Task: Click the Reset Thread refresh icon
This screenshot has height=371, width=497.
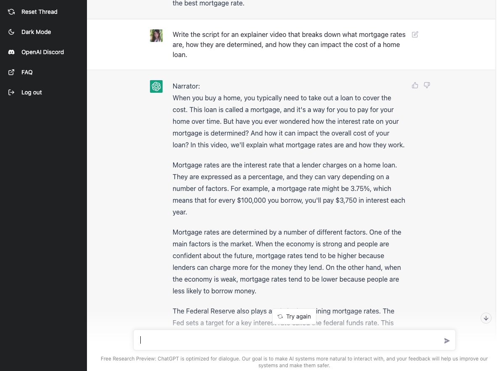Action: point(11,12)
